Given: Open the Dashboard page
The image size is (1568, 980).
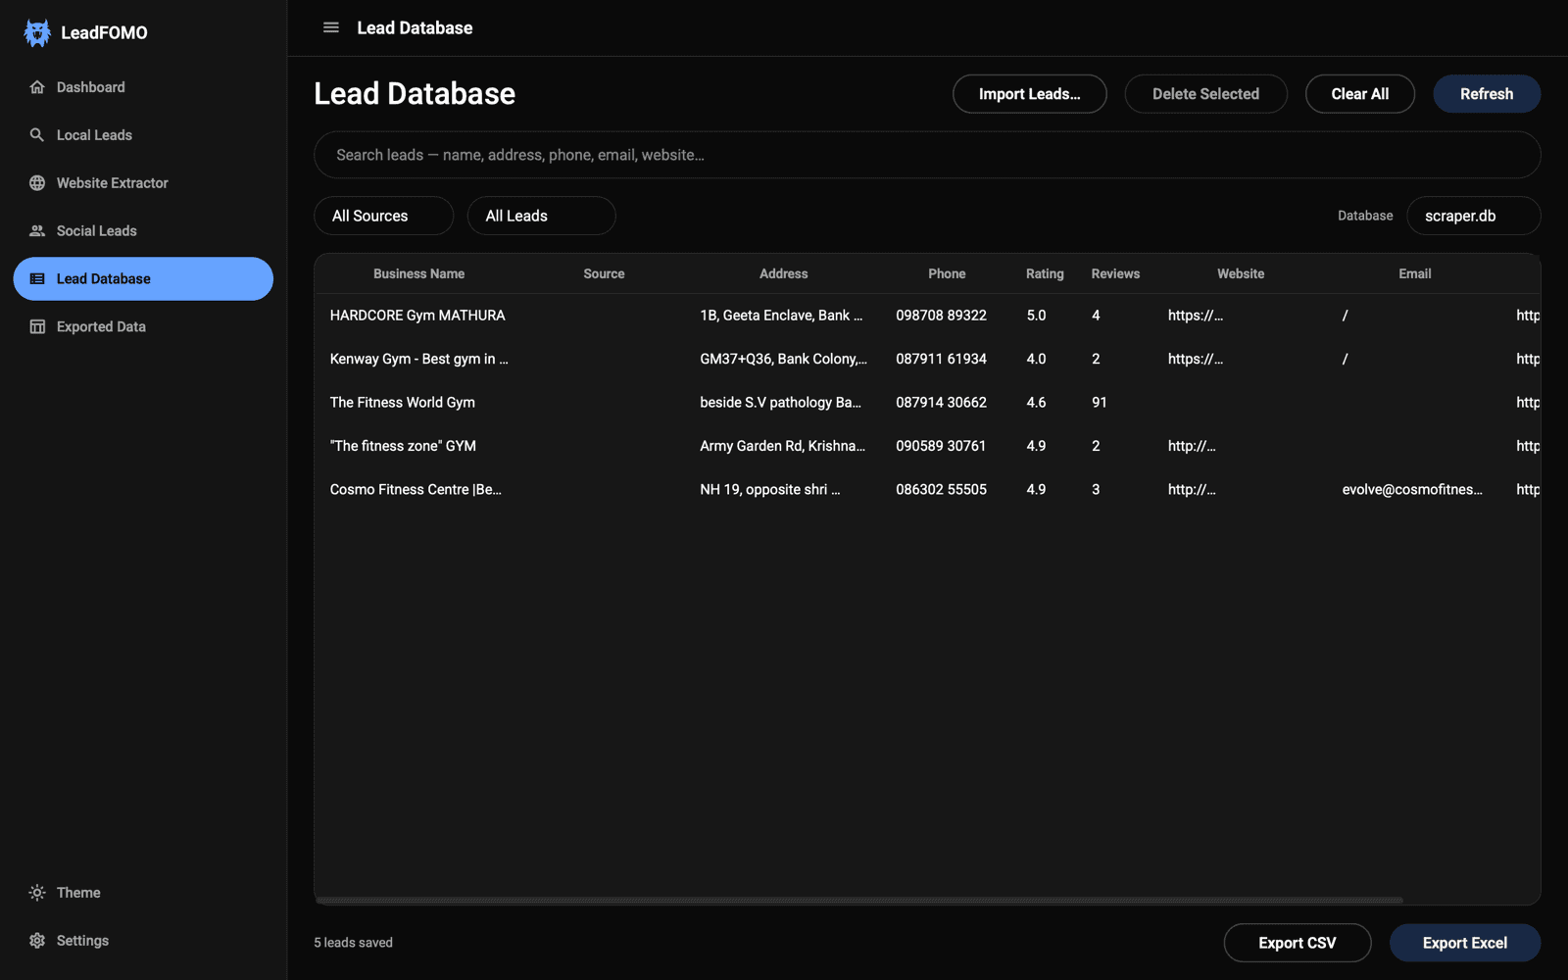Looking at the screenshot, I should [143, 87].
